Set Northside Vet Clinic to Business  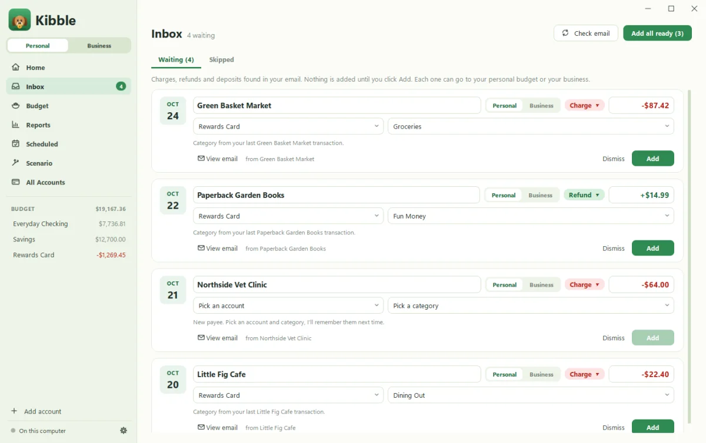click(x=541, y=285)
